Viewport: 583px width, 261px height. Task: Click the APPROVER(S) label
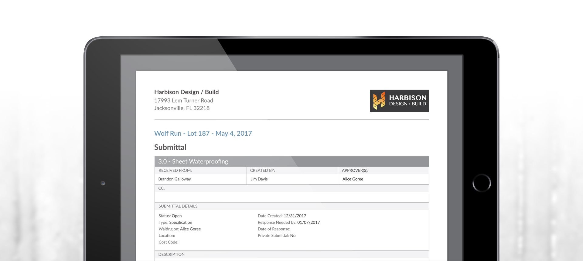355,170
